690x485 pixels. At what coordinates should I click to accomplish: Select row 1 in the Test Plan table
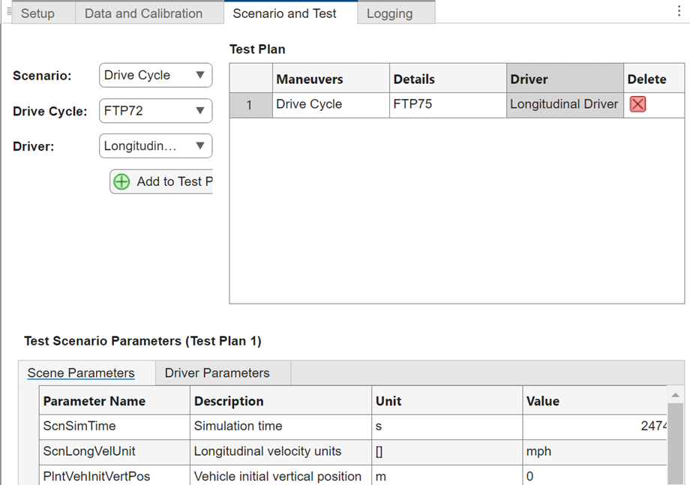coord(250,104)
